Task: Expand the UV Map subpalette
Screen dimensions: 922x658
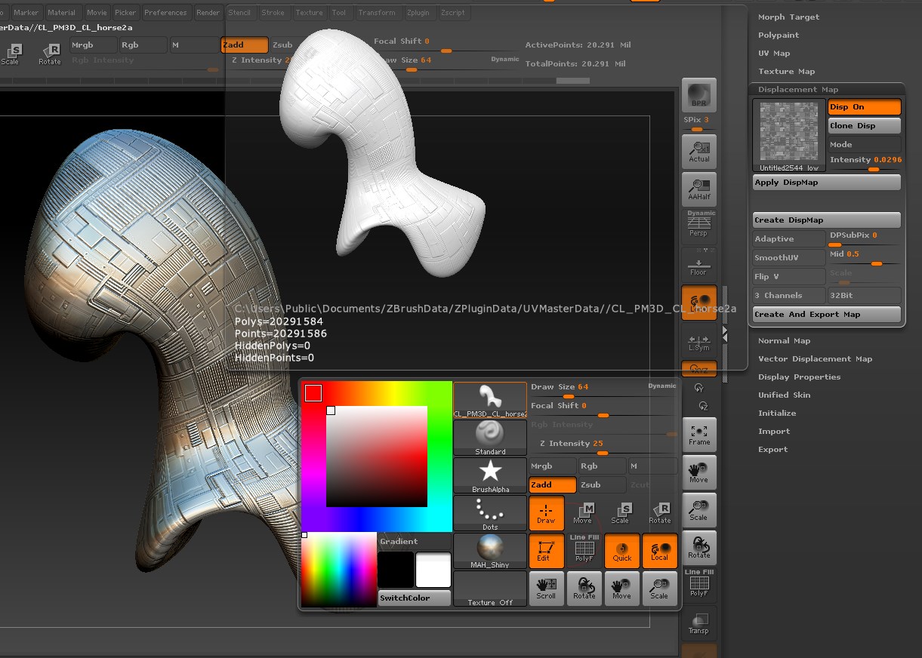Action: tap(774, 53)
